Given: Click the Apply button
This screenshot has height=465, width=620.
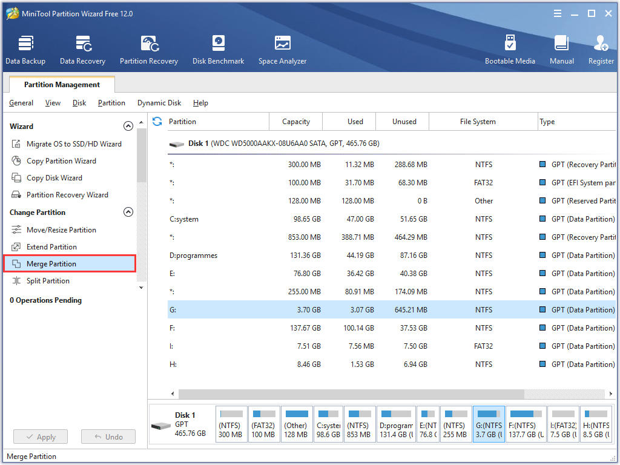Looking at the screenshot, I should pyautogui.click(x=41, y=437).
